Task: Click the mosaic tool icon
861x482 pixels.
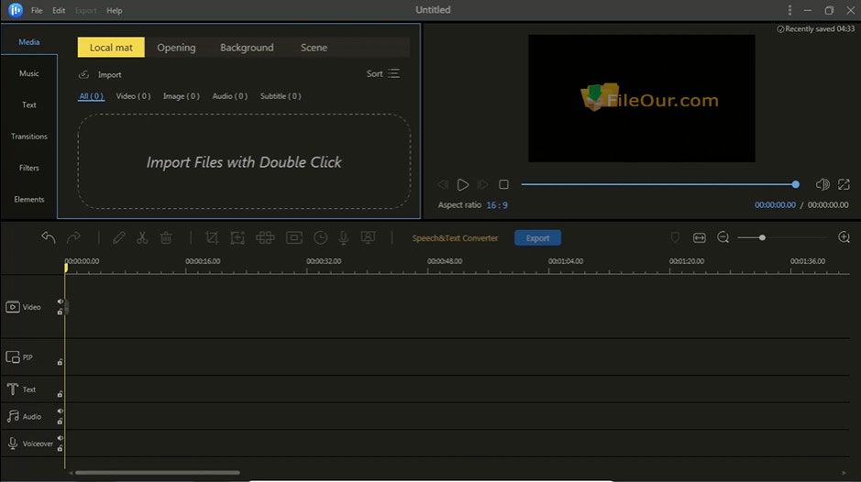Action: pos(265,237)
